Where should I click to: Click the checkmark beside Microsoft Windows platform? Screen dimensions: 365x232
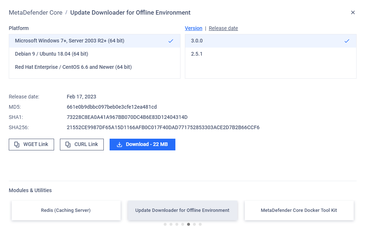pyautogui.click(x=171, y=41)
